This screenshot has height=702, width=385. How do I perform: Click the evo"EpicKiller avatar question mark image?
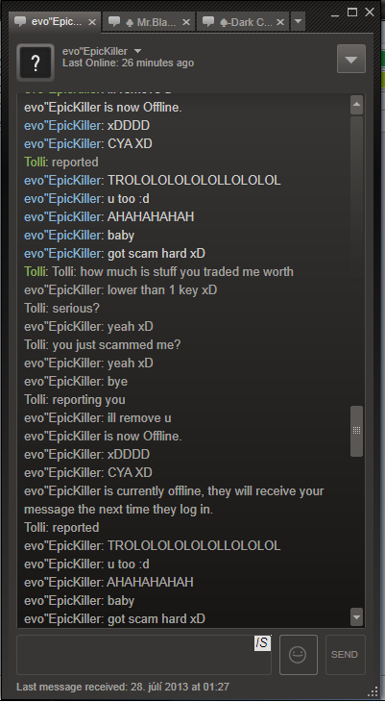[x=36, y=63]
